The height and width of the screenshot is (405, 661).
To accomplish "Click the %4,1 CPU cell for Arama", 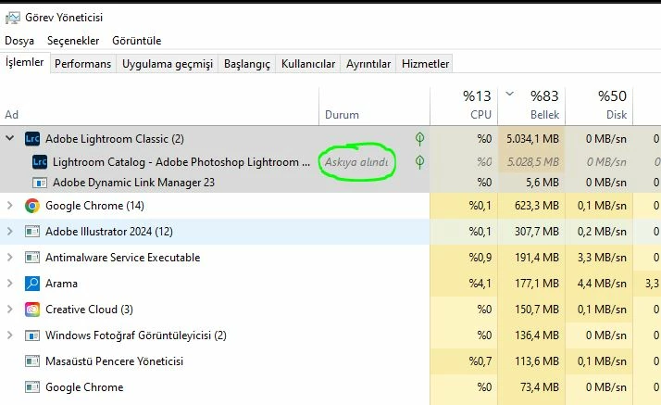I will pos(464,284).
